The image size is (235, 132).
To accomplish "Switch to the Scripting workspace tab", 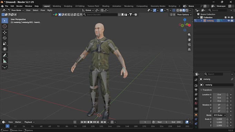I will tap(172, 6).
